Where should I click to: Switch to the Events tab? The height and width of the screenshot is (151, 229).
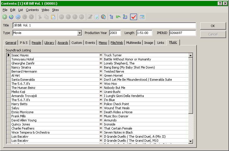tap(90, 43)
